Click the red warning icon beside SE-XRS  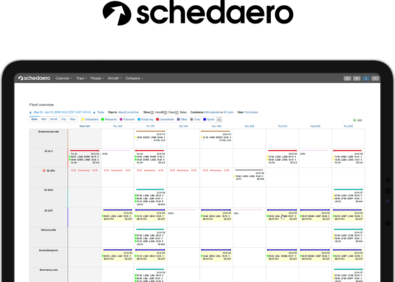click(44, 170)
